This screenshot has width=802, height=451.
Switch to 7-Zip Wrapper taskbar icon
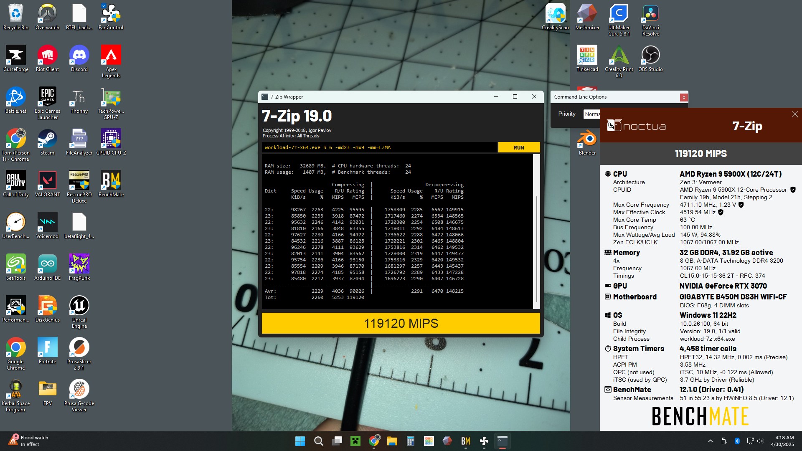503,441
